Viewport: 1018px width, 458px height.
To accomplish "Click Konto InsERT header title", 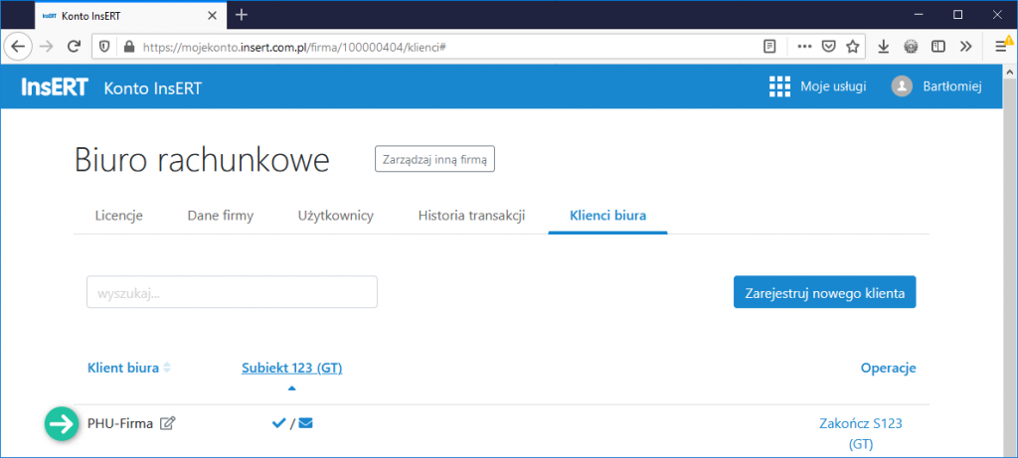I will click(x=152, y=87).
